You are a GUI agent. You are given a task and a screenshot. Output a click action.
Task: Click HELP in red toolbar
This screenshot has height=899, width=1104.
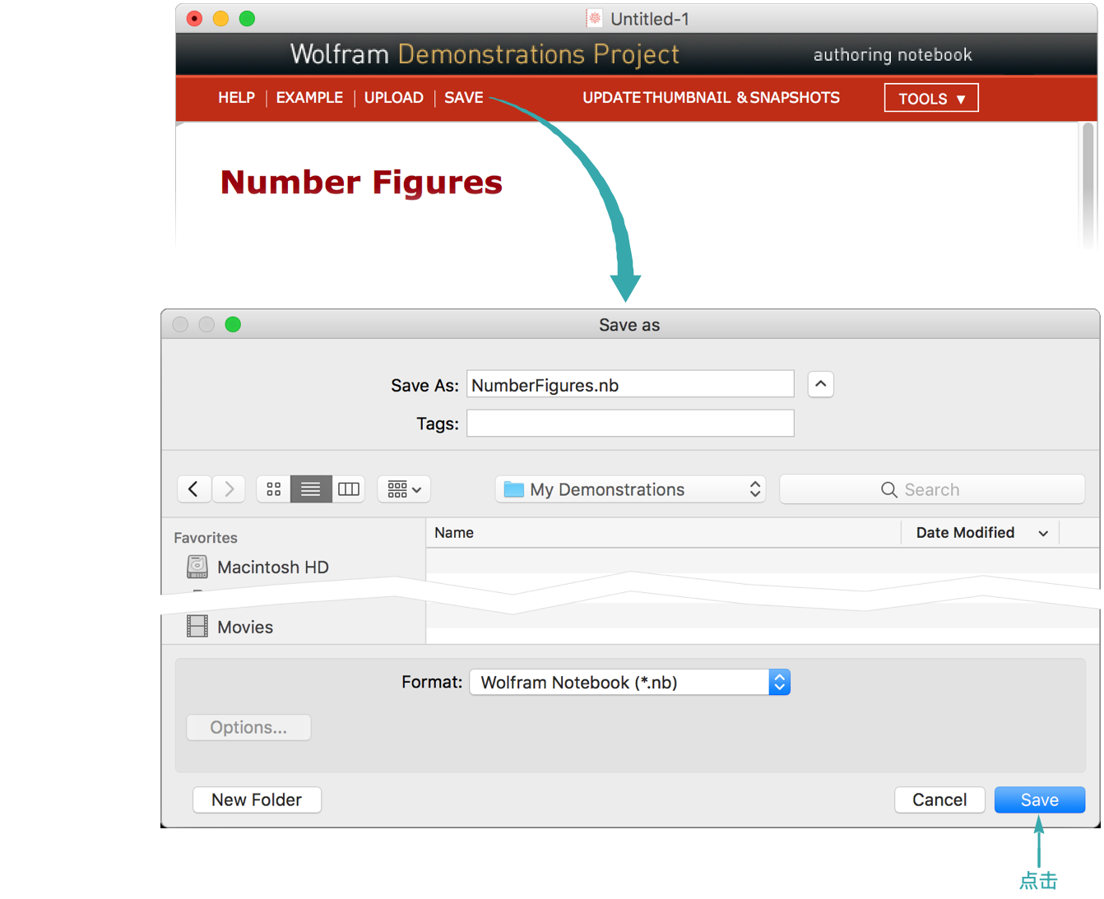[236, 98]
